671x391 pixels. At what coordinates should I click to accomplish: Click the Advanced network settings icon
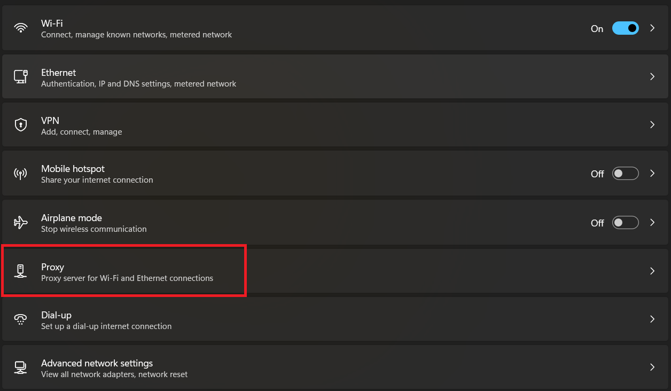[21, 368]
